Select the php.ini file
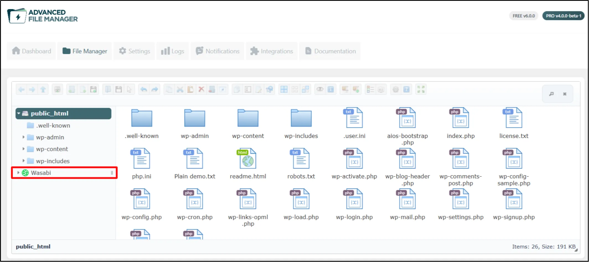The height and width of the screenshot is (262, 589). click(x=141, y=164)
